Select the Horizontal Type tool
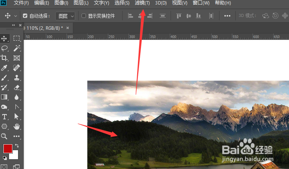The height and width of the screenshot is (169, 289). (4, 117)
